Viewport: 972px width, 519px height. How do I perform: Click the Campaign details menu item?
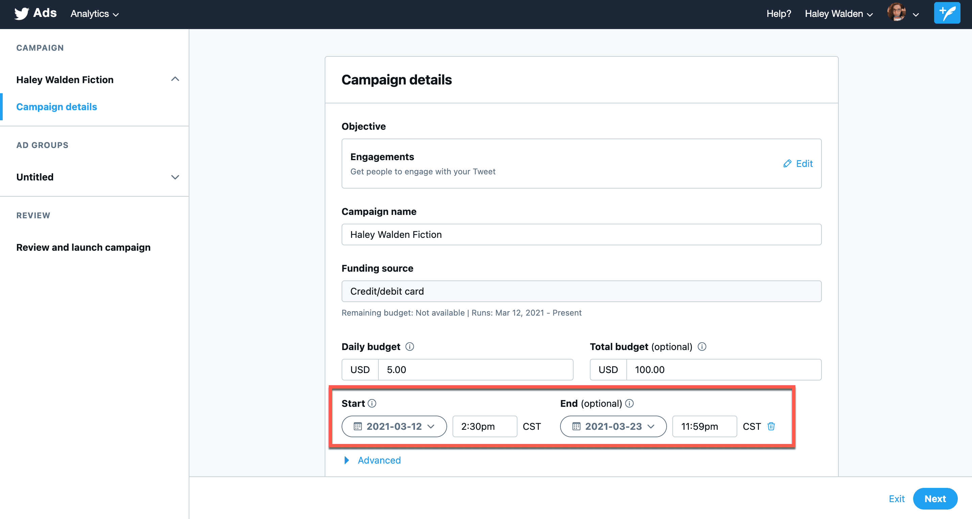pos(57,107)
